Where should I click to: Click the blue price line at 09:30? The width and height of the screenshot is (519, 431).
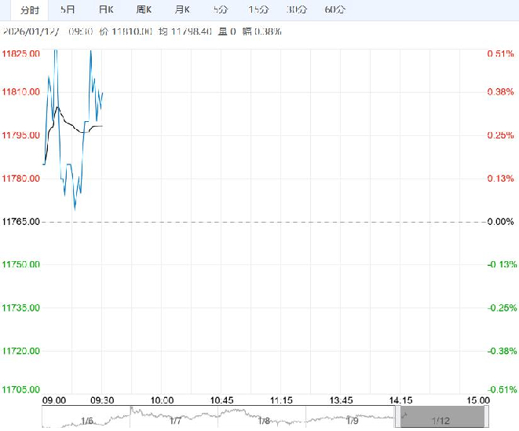pyautogui.click(x=102, y=93)
